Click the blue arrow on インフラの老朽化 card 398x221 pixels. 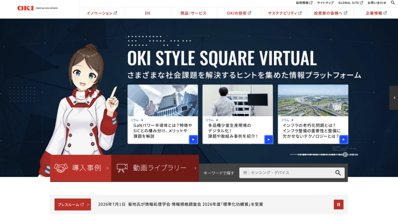344,140
